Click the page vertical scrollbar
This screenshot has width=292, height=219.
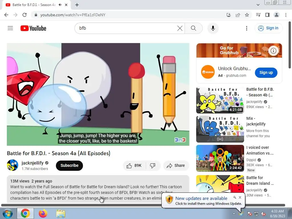pos(290,45)
